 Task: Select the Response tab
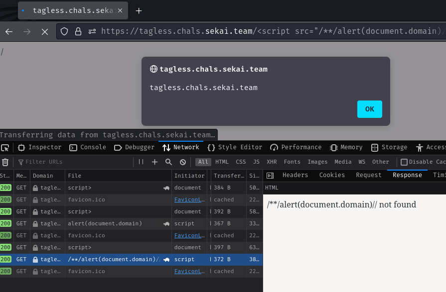[407, 175]
